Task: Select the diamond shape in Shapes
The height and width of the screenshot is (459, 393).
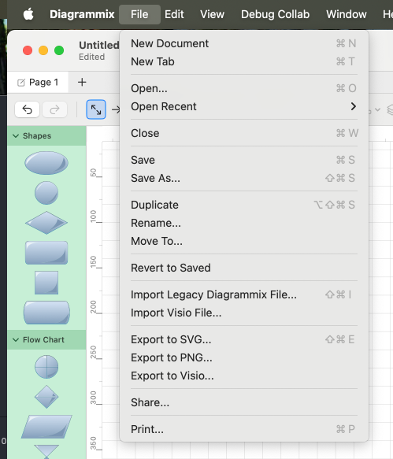Action: [x=46, y=223]
